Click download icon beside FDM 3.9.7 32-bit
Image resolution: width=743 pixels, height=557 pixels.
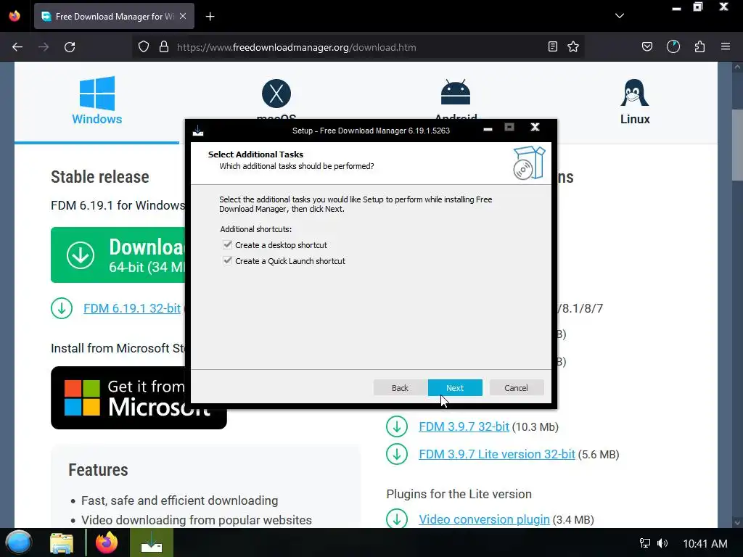(397, 426)
